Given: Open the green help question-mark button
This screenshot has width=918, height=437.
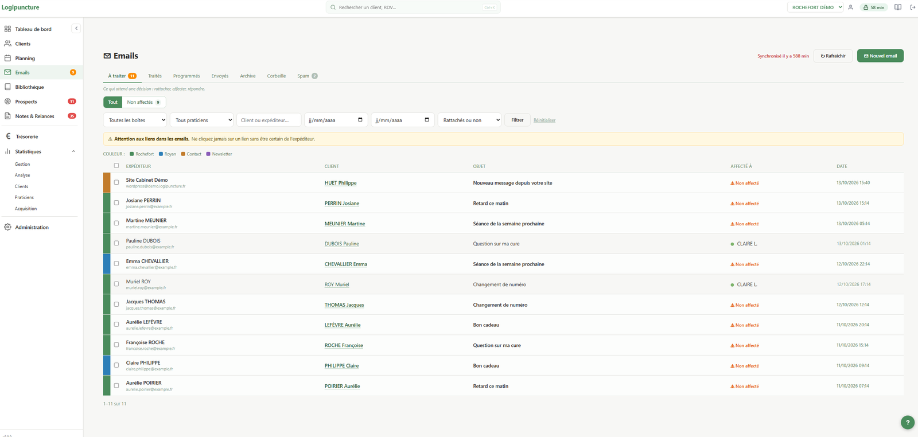Looking at the screenshot, I should coord(907,422).
